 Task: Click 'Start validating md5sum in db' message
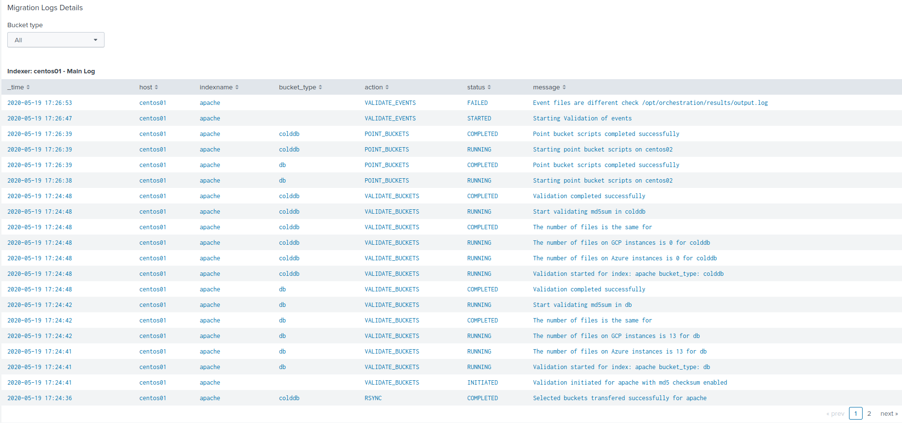tap(582, 305)
